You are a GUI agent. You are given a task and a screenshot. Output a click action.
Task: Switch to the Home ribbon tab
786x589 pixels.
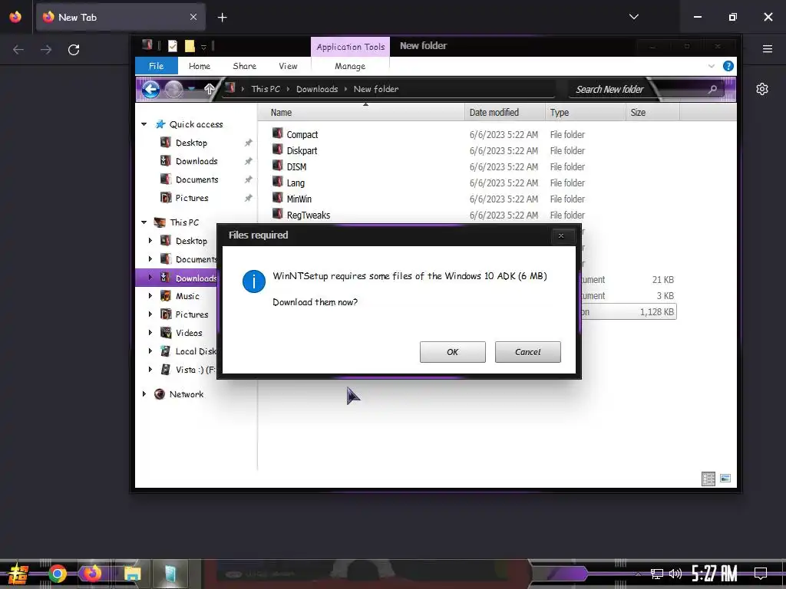(x=199, y=66)
